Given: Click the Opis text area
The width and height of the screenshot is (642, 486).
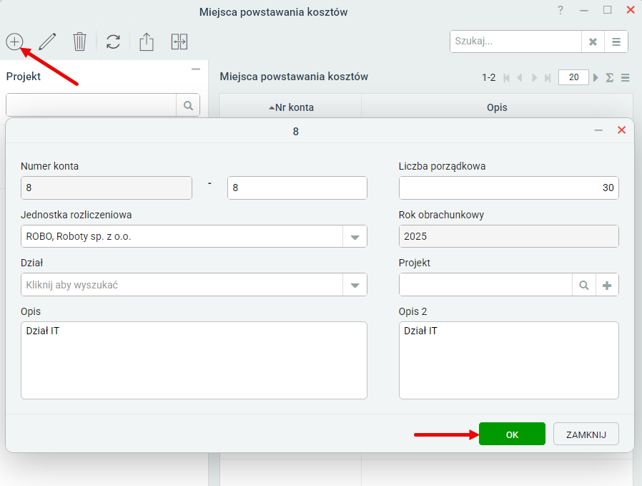Looking at the screenshot, I should tap(194, 360).
